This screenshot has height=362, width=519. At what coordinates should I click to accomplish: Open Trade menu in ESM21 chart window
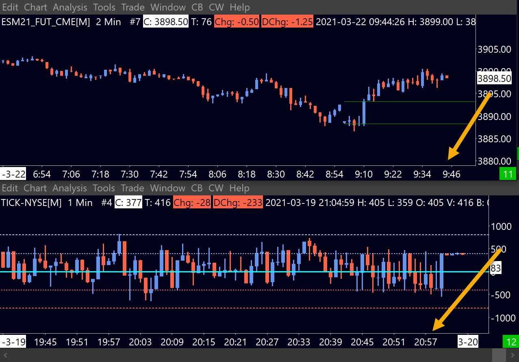point(132,7)
